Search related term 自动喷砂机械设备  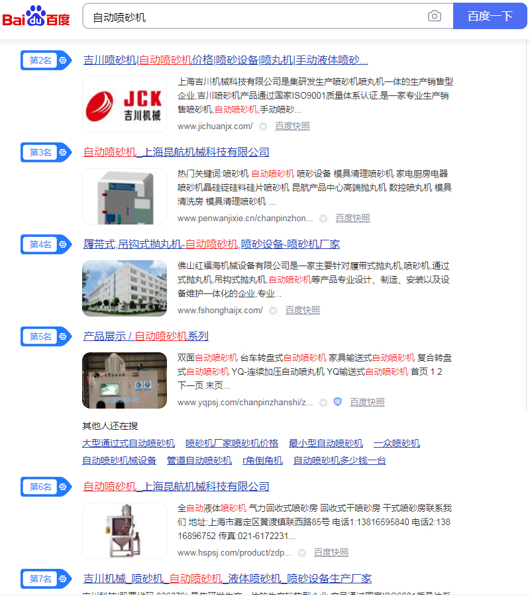[119, 460]
